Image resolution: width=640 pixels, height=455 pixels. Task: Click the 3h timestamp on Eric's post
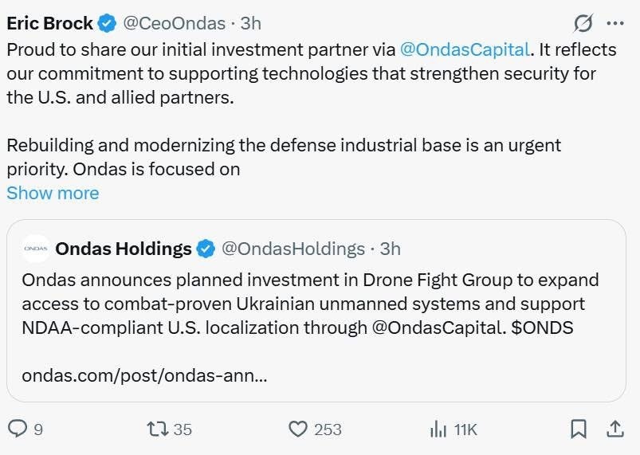(x=251, y=23)
